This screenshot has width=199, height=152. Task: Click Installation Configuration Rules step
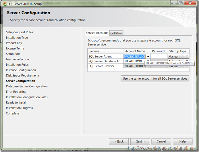pos(27,97)
